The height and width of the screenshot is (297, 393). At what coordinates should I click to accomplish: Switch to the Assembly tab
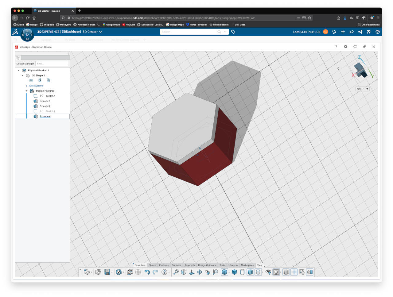(190, 265)
